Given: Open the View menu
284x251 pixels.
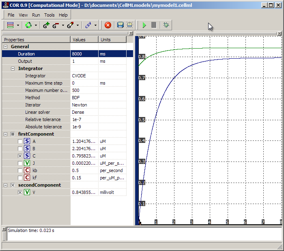Looking at the screenshot, I should click(23, 15).
